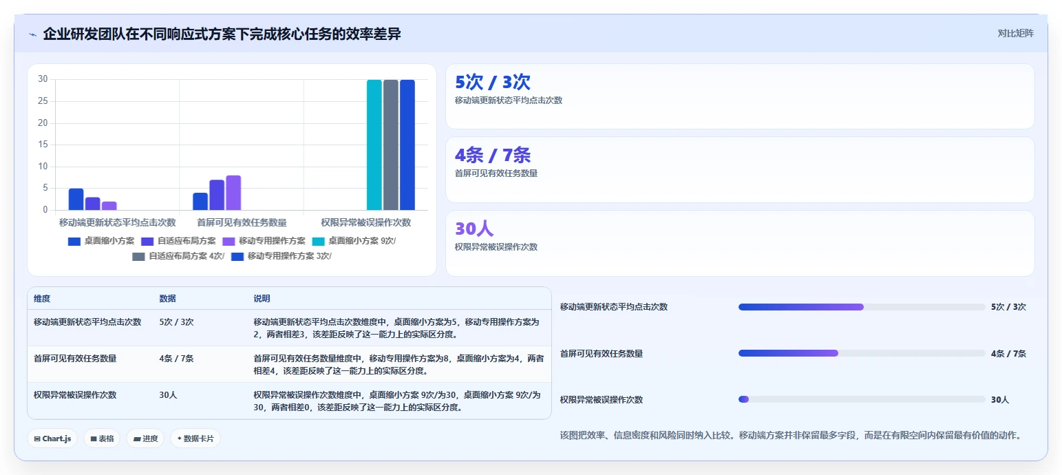This screenshot has height=475, width=1062.
Task: Click description text of the 权限异常被误操作次数 row
Action: [397, 401]
